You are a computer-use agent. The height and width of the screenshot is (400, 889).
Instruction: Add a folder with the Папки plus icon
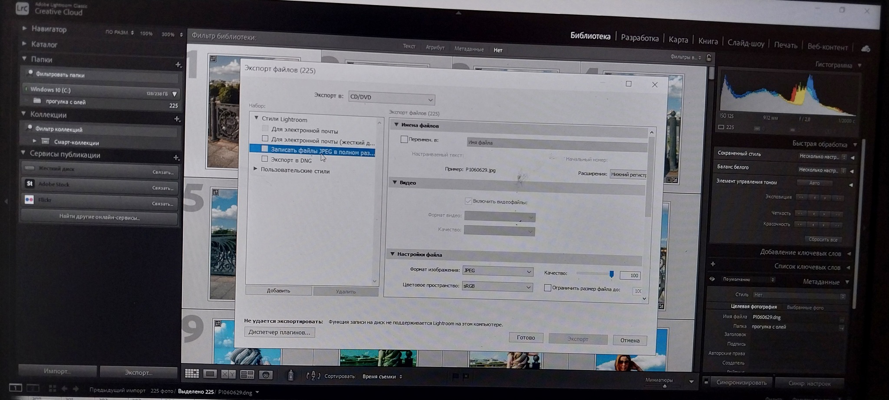pyautogui.click(x=178, y=65)
